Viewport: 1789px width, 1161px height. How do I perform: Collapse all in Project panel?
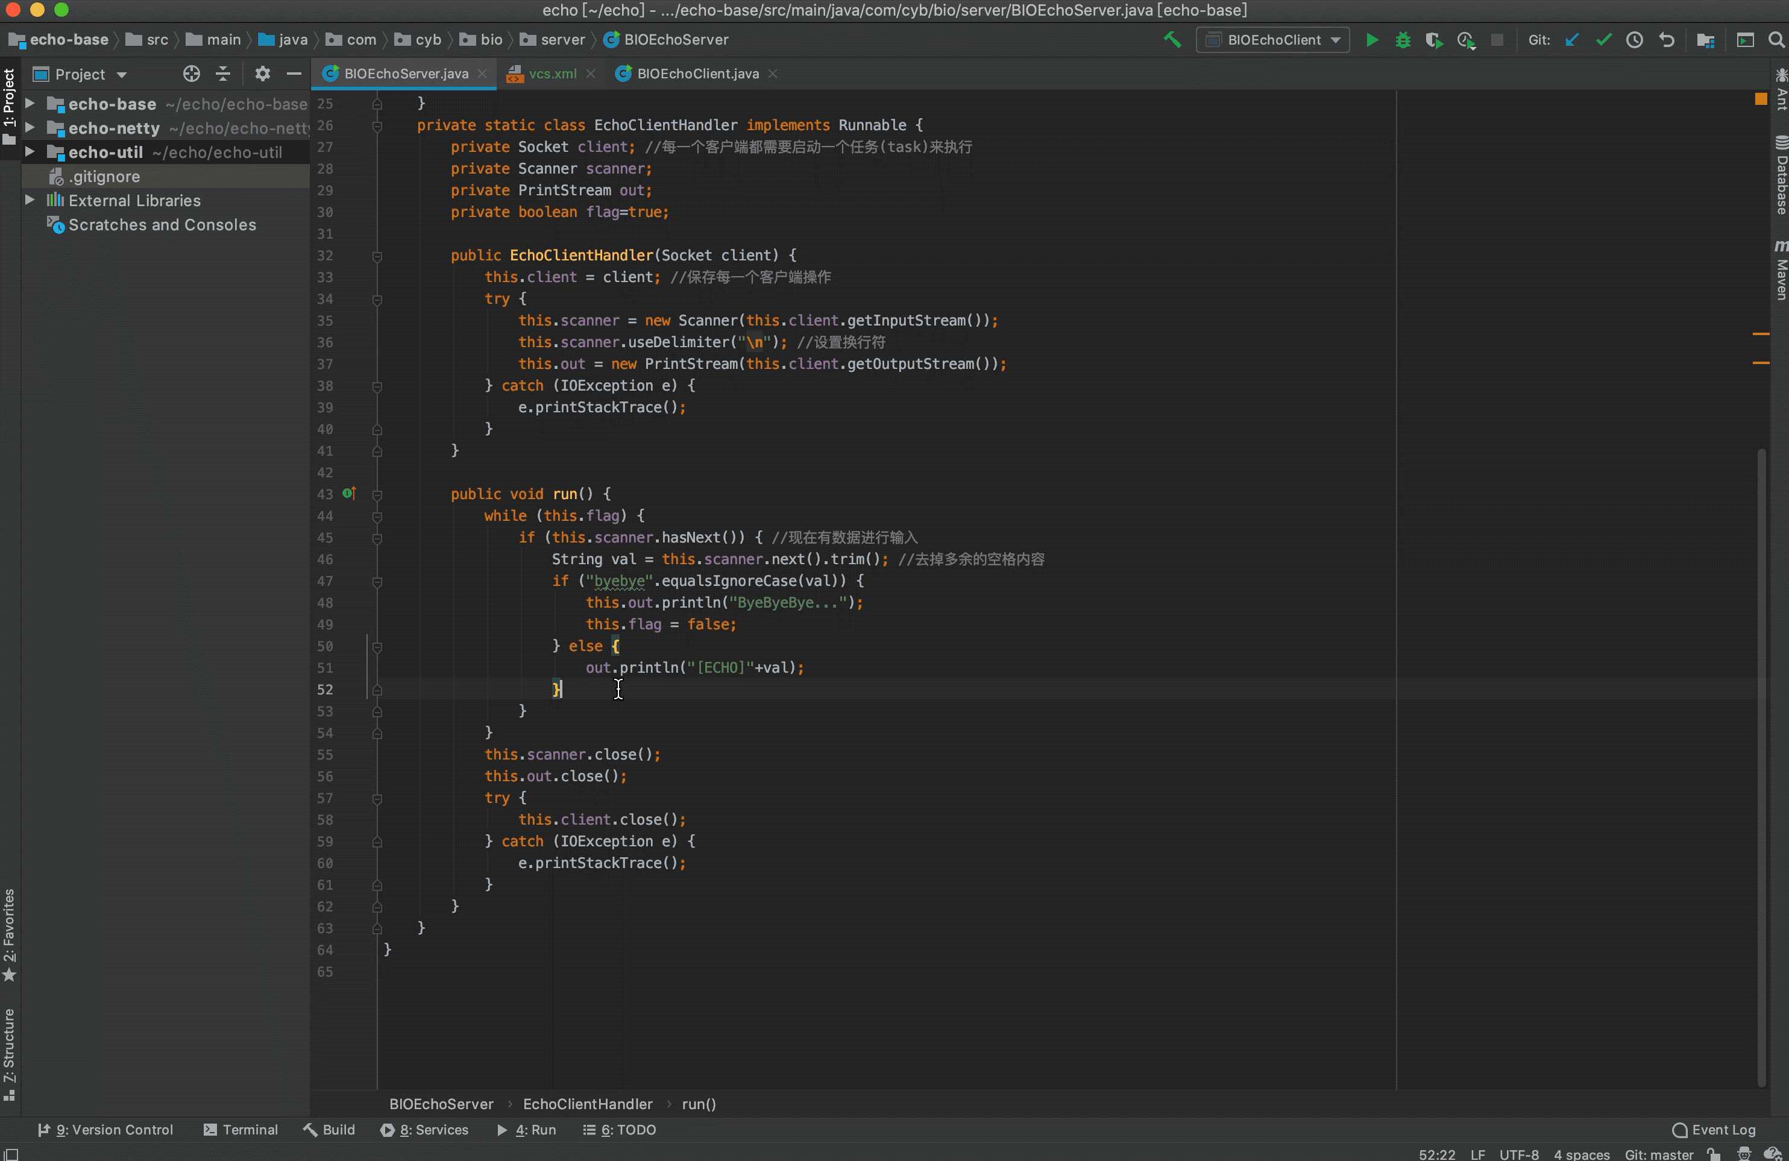pos(223,74)
